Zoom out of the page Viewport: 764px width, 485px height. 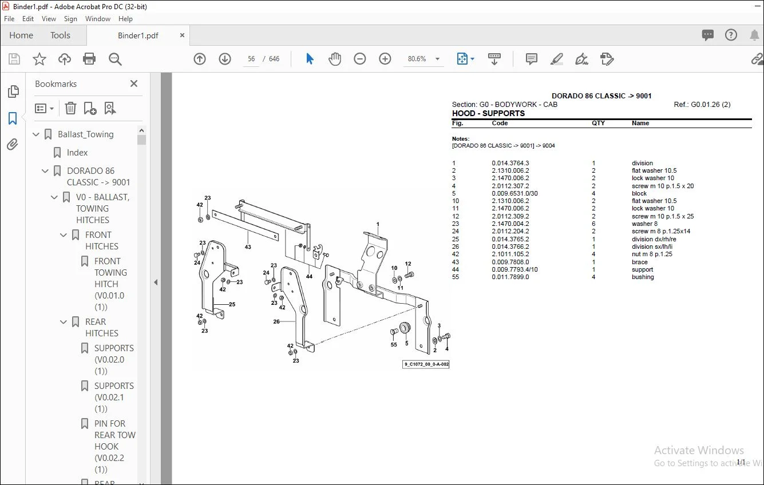click(360, 59)
